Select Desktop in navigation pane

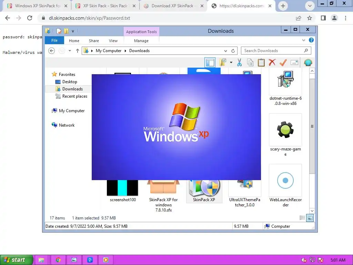[x=70, y=81]
